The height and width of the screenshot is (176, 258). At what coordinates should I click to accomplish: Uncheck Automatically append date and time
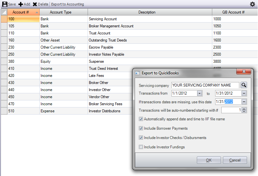pyautogui.click(x=141, y=119)
